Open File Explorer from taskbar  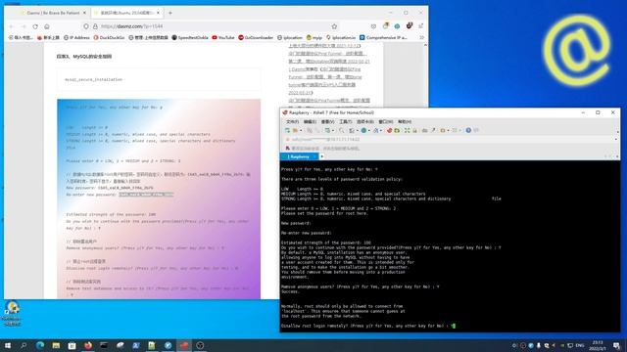pos(56,345)
